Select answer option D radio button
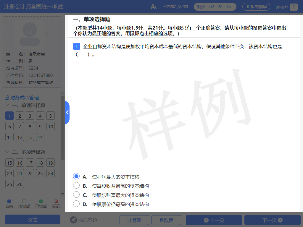Image resolution: width=303 pixels, height=227 pixels. 76,204
